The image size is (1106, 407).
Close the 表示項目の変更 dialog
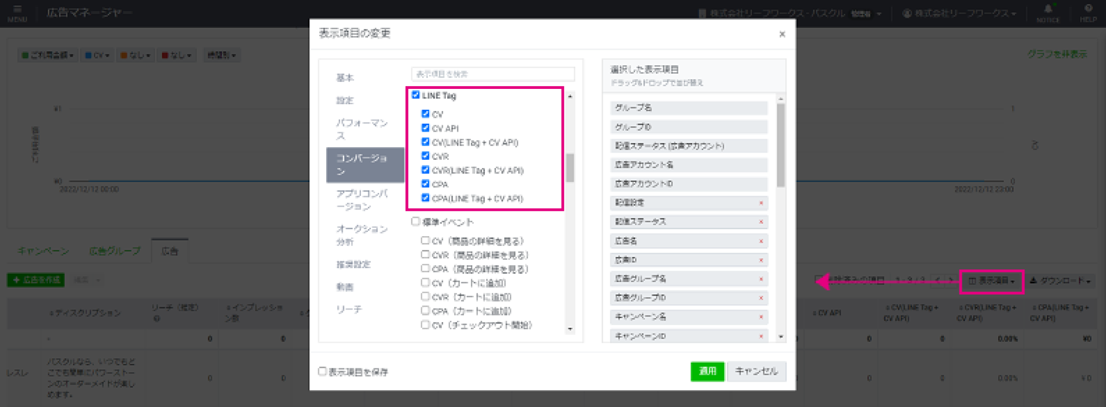point(782,34)
